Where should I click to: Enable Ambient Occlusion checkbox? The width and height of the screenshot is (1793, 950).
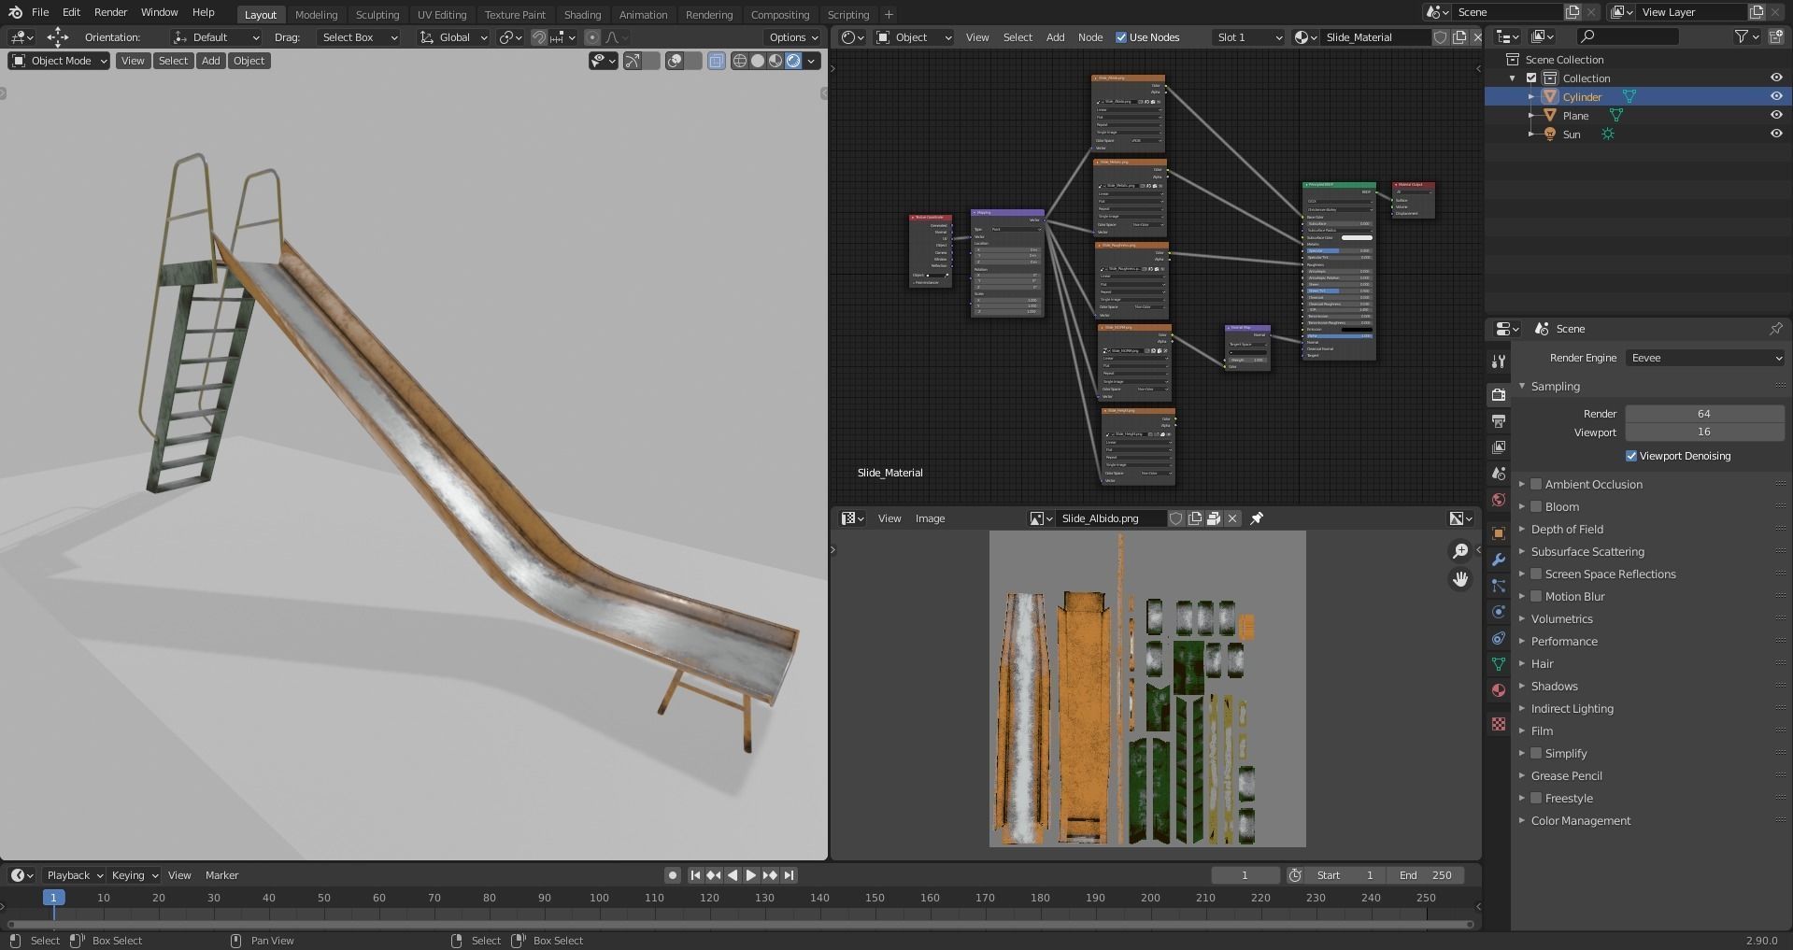[x=1536, y=484]
